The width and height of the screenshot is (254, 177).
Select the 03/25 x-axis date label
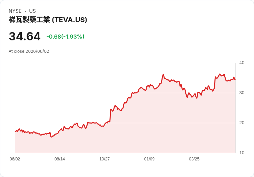coord(194,159)
